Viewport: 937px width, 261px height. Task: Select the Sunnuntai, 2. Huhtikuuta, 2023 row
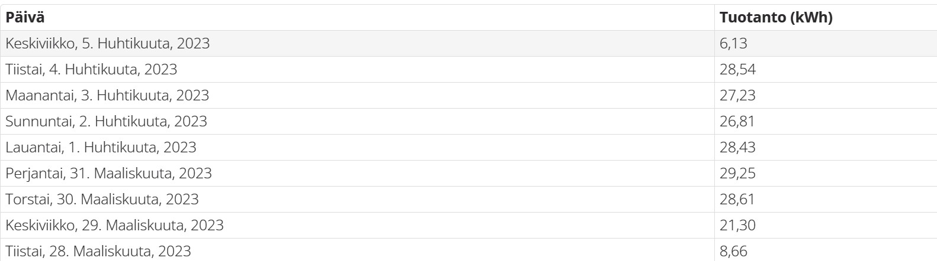coord(468,122)
